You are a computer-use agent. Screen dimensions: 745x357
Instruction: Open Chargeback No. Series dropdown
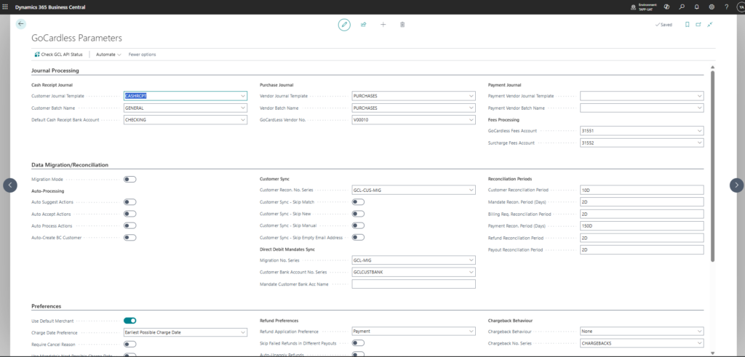coord(699,342)
